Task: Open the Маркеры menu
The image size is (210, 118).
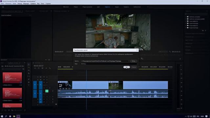Action: coord(26,4)
